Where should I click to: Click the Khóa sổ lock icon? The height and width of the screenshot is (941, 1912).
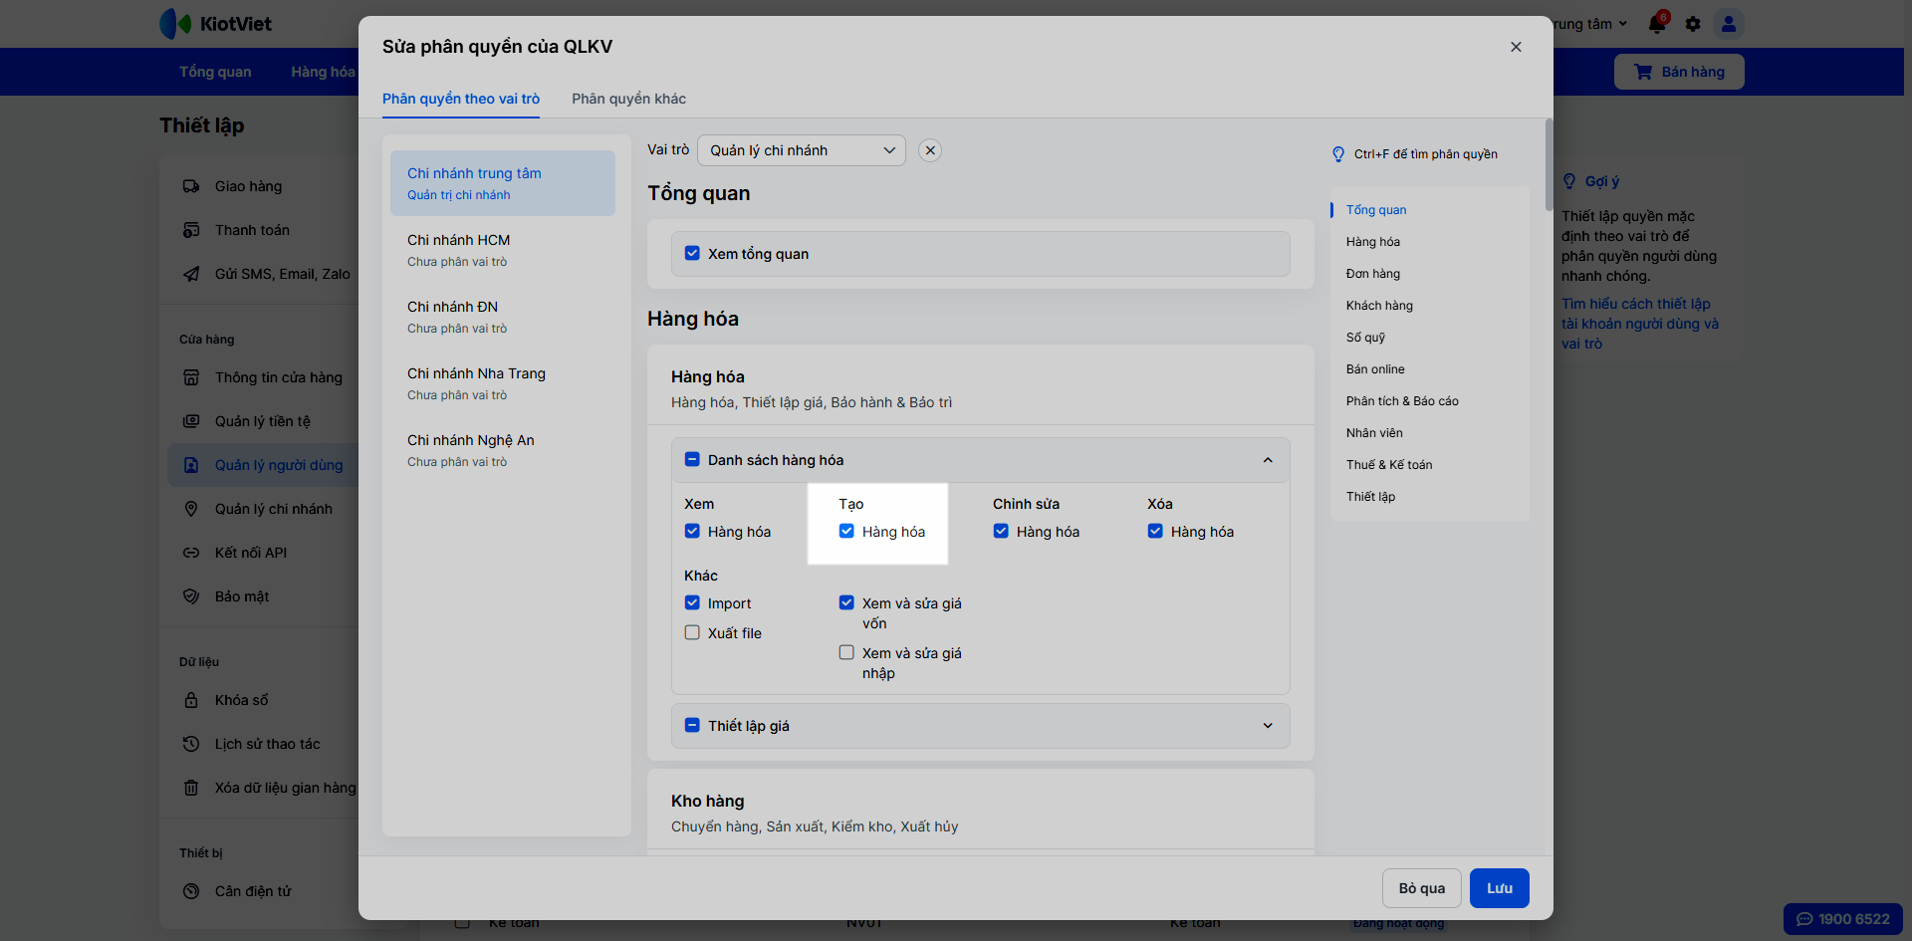191,700
